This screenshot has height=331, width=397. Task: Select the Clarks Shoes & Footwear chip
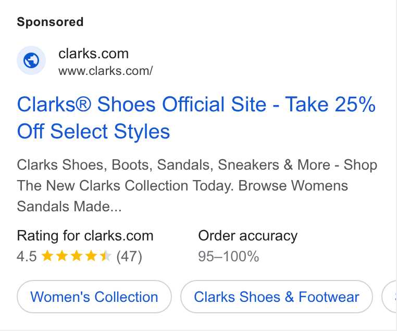[277, 297]
